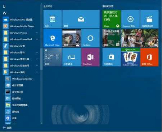This screenshot has width=162, height=132.
Task: Open the 电影和电视 tile
Action: click(x=149, y=19)
